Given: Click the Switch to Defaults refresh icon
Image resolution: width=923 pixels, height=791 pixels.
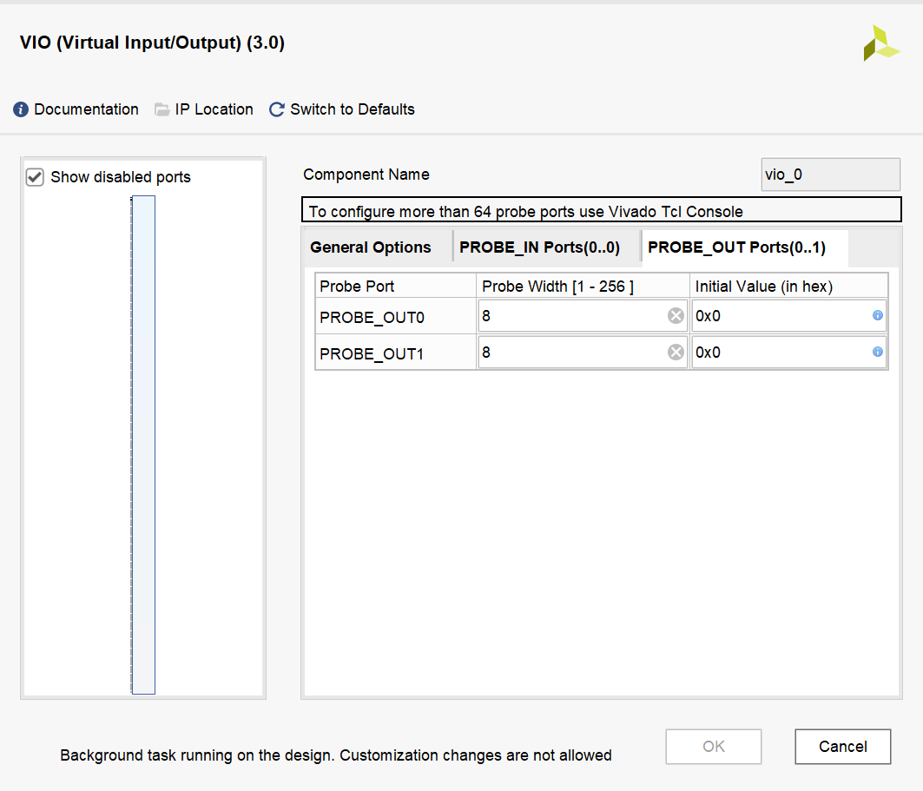Looking at the screenshot, I should pos(277,109).
